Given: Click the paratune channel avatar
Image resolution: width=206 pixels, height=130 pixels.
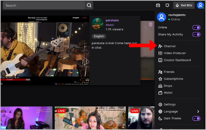Looking at the screenshot, I should pos(97,24).
